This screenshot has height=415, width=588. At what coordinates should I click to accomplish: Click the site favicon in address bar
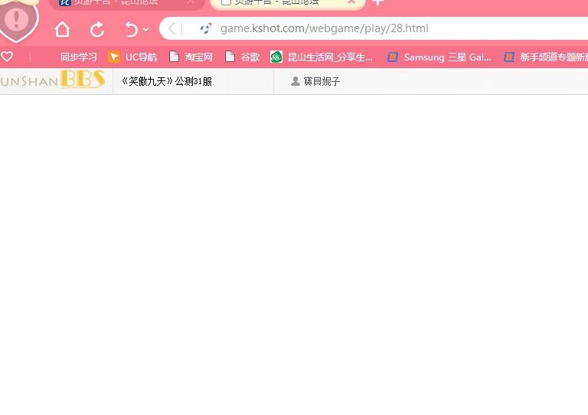tap(206, 28)
